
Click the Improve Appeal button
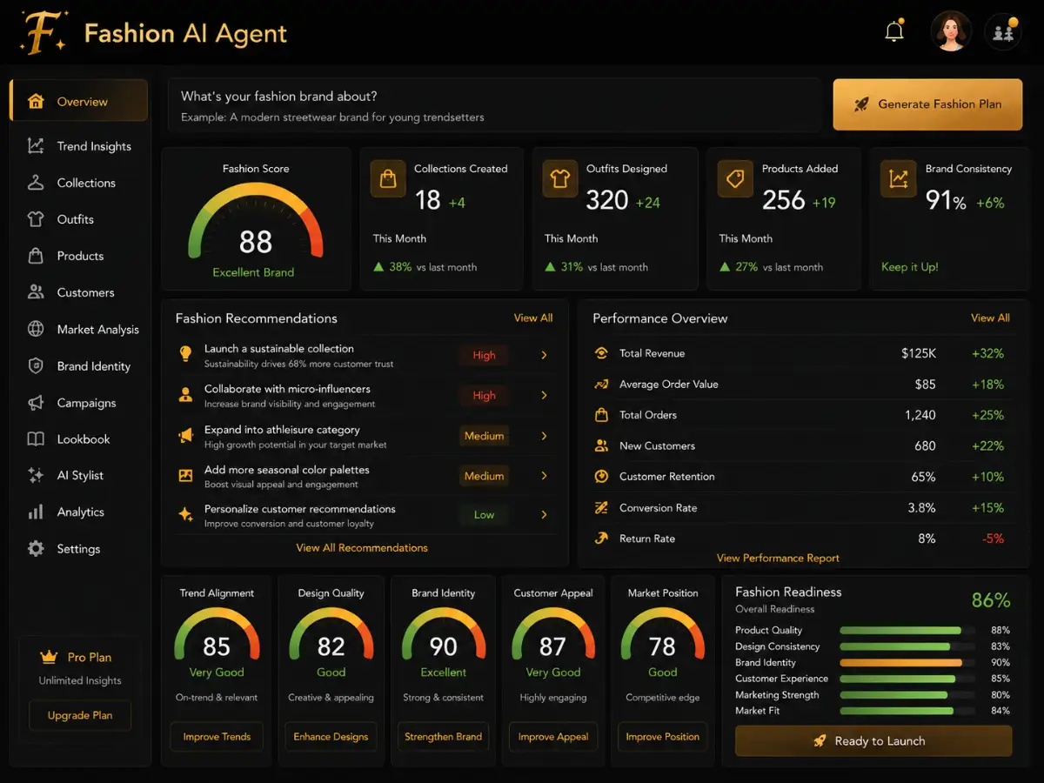click(553, 736)
